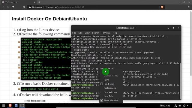Image resolution: width=192 pixels, height=108 pixels.
Task: Copy icon beside the curl -fsSL command
Action: pyautogui.click(x=19, y=52)
